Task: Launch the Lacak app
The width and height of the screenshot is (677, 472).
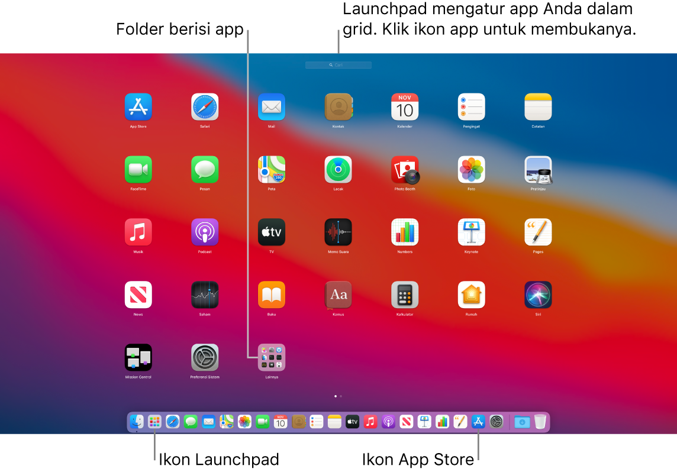Action: coord(338,170)
